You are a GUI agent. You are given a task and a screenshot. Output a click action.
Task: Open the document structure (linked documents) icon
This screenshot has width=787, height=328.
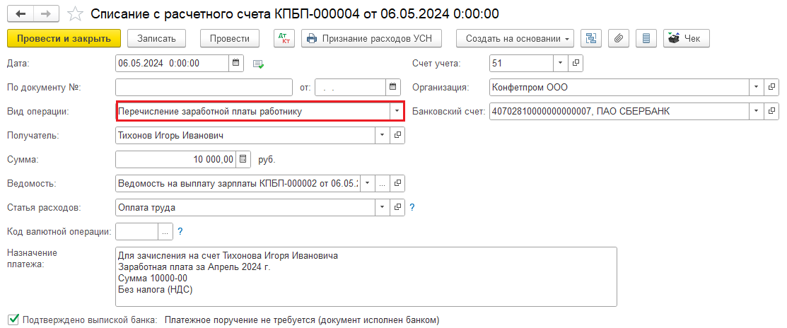point(591,38)
